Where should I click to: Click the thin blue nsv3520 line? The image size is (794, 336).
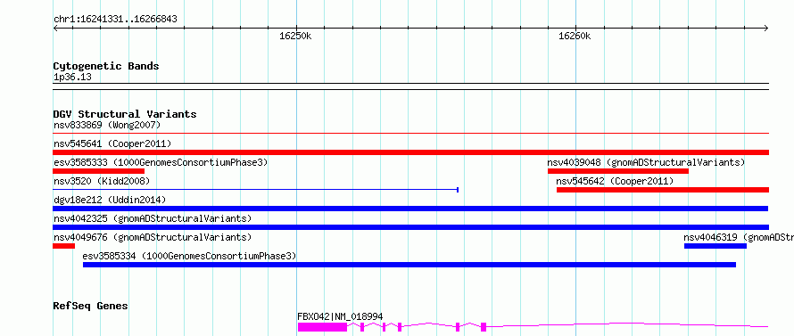pyautogui.click(x=256, y=190)
